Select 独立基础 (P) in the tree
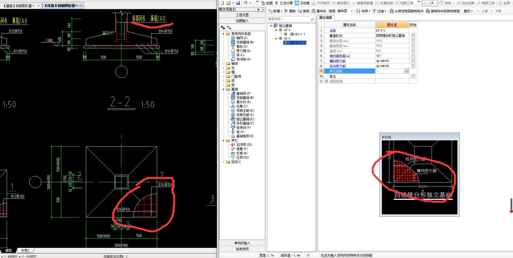Image resolution: width=513 pixels, height=258 pixels. click(243, 119)
